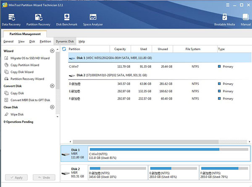Viewport: 252px width, 187px height.
Task: Select Disk 1 drive icon in disk map
Action: (66, 154)
